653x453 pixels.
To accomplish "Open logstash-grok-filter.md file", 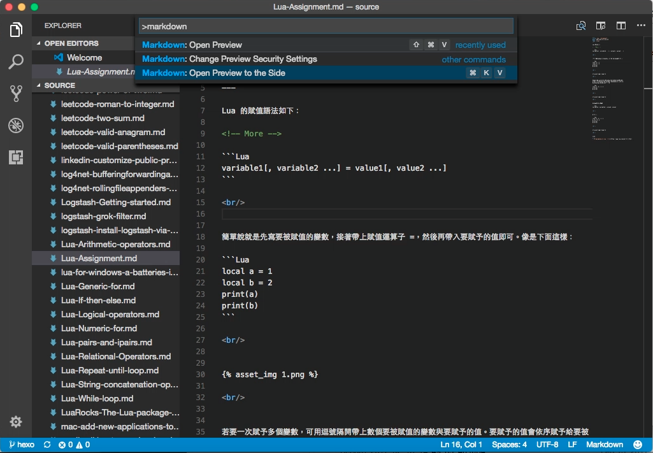I will pos(106,216).
